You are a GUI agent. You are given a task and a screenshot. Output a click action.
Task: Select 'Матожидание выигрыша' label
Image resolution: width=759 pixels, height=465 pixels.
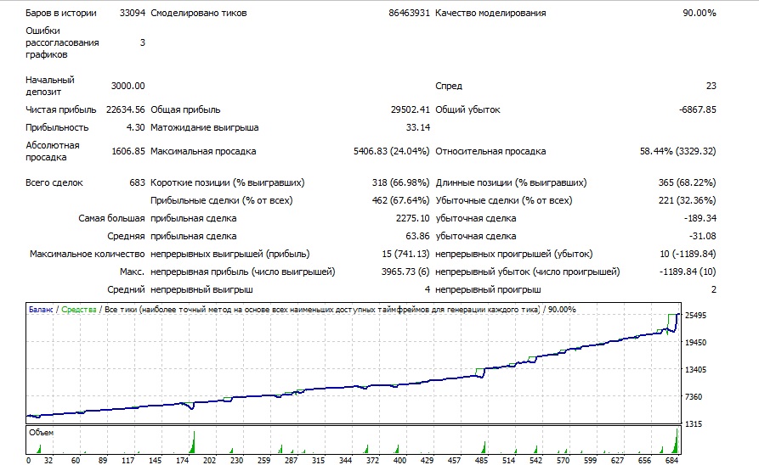(204, 127)
